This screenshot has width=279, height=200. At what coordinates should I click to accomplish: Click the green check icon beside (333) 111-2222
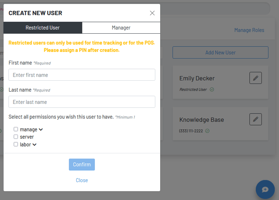(208, 131)
